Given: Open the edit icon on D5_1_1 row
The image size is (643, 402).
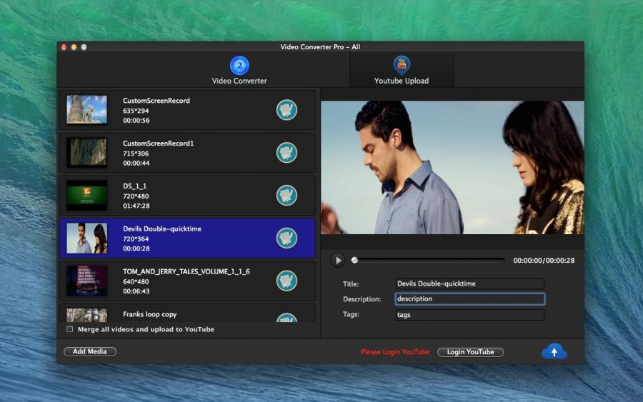Looking at the screenshot, I should [x=286, y=195].
